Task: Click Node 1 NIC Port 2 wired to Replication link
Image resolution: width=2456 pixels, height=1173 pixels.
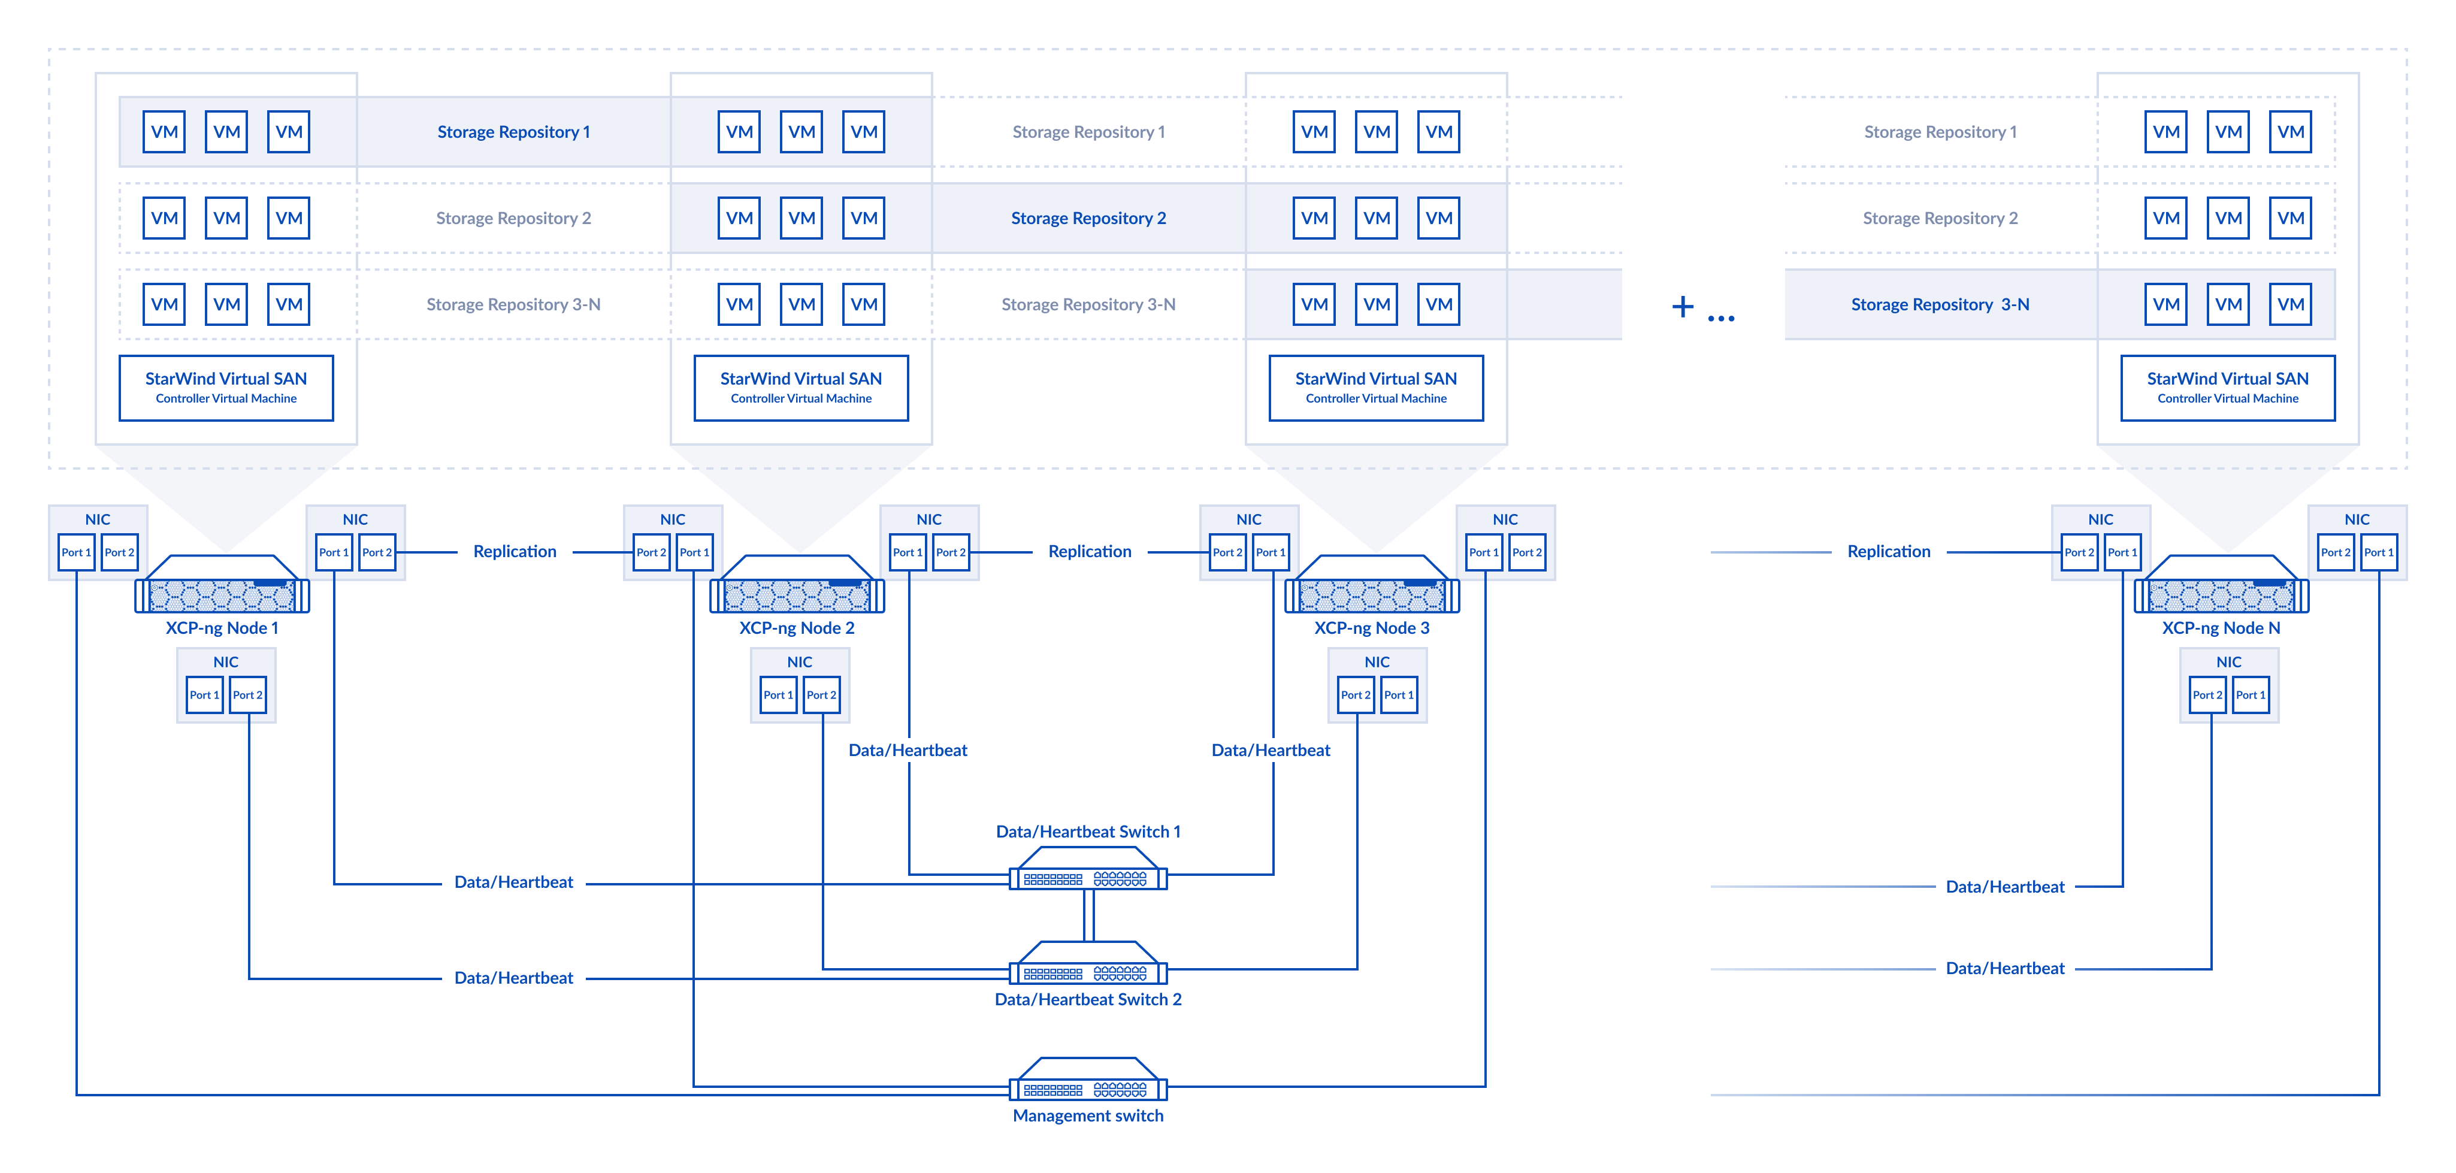Action: point(377,552)
